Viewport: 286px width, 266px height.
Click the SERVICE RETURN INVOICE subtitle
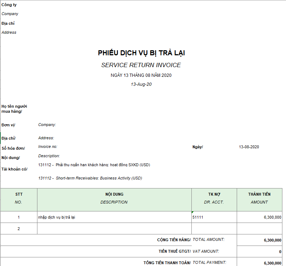141,65
